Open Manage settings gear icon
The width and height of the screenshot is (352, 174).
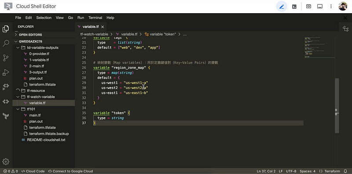tap(6, 161)
